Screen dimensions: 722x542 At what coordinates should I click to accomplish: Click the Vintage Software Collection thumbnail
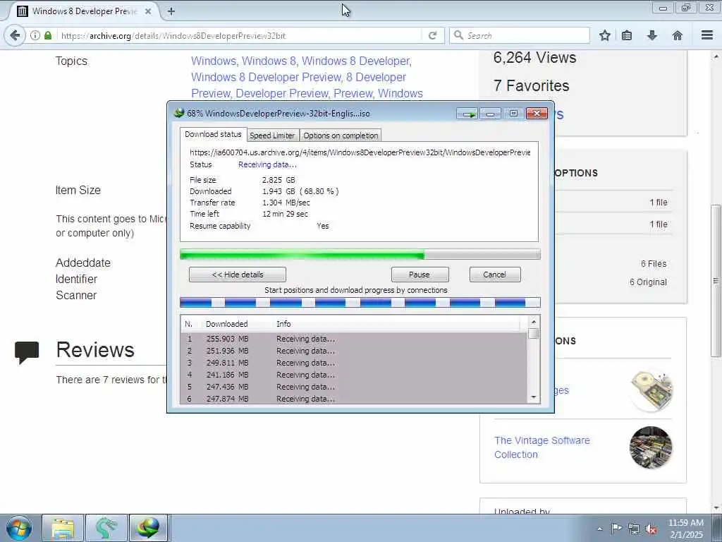(651, 447)
